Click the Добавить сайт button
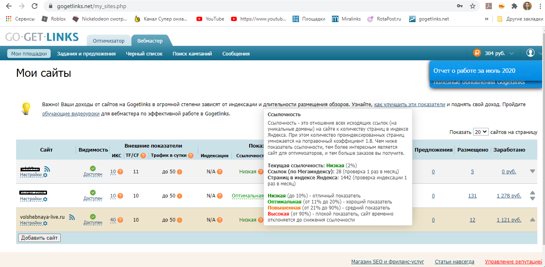 coord(39,238)
